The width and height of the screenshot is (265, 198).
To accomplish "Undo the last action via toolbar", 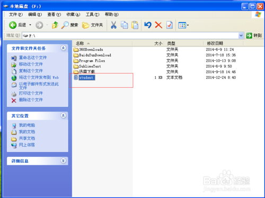I will click(148, 25).
